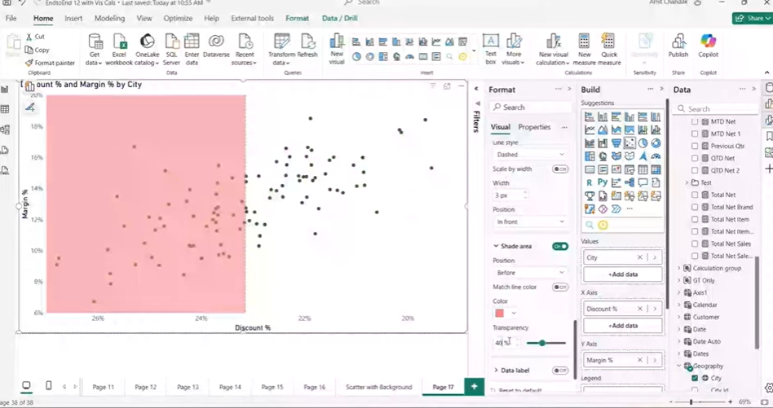Open Position In front dropdown
The width and height of the screenshot is (773, 408).
[530, 222]
